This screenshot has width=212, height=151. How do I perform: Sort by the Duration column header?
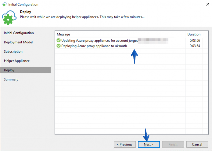pyautogui.click(x=194, y=34)
